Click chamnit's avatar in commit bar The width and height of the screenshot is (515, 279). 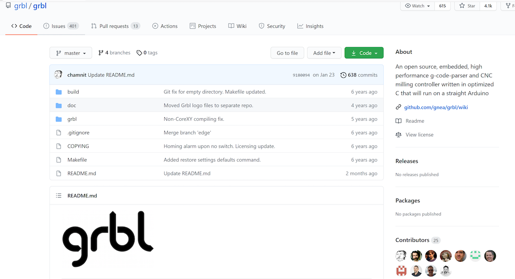pyautogui.click(x=59, y=75)
